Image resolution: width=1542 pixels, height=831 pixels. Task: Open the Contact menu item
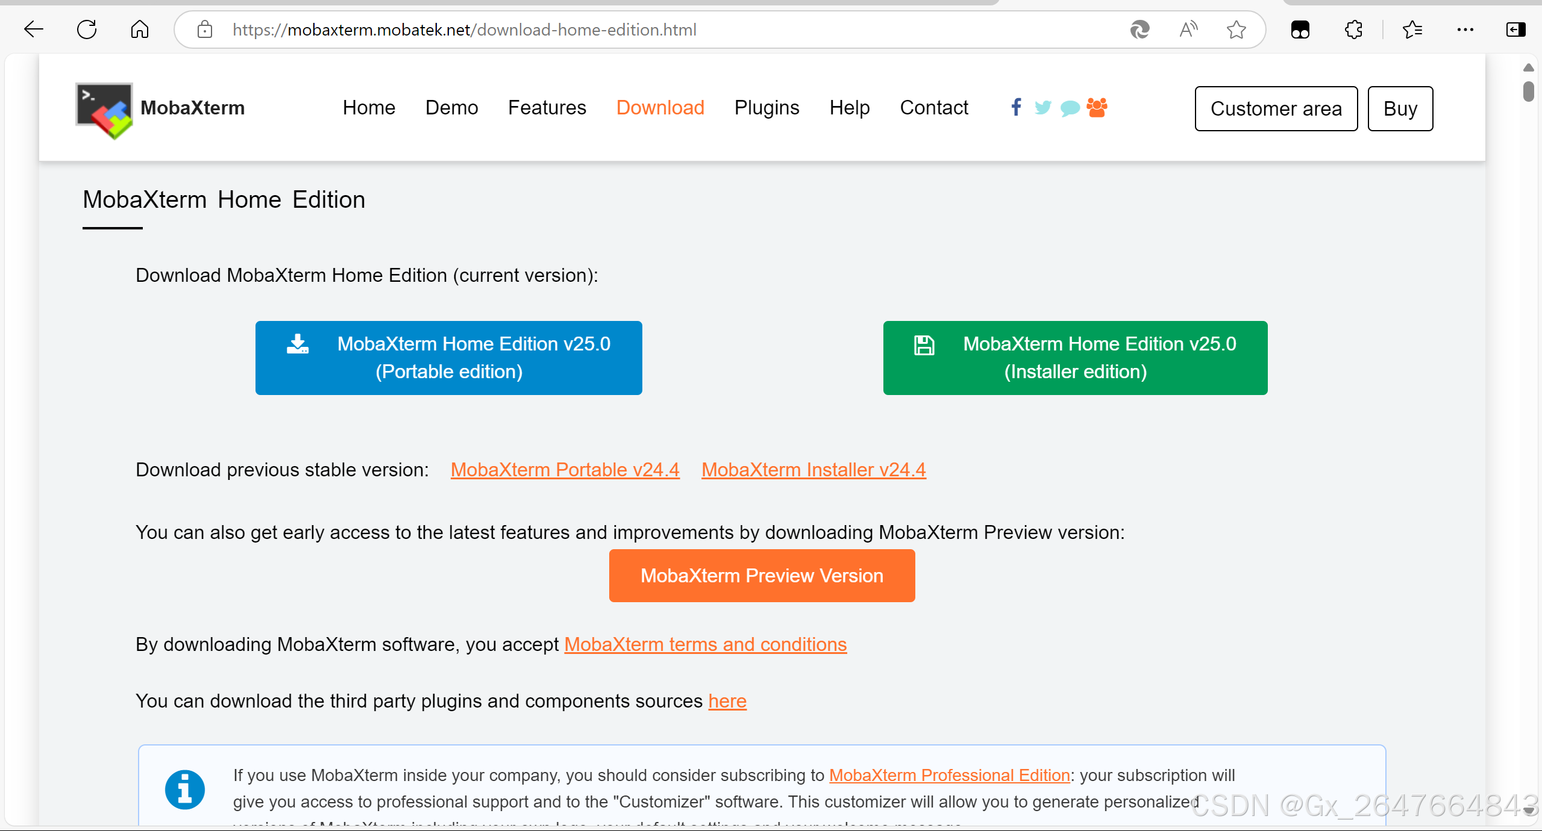tap(934, 108)
